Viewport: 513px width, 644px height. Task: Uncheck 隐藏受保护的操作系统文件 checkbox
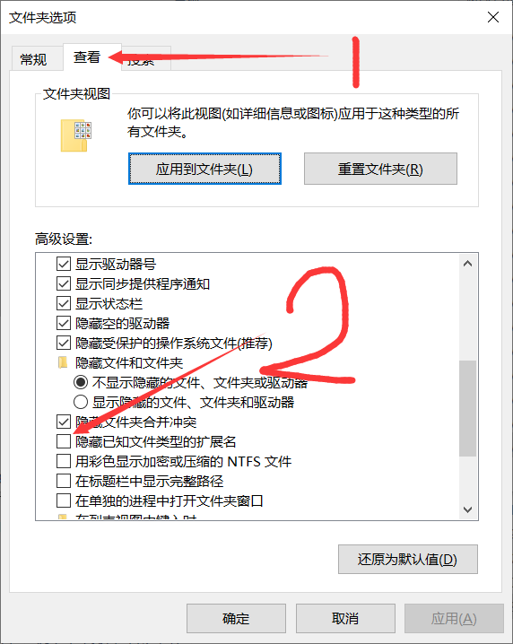click(x=64, y=343)
